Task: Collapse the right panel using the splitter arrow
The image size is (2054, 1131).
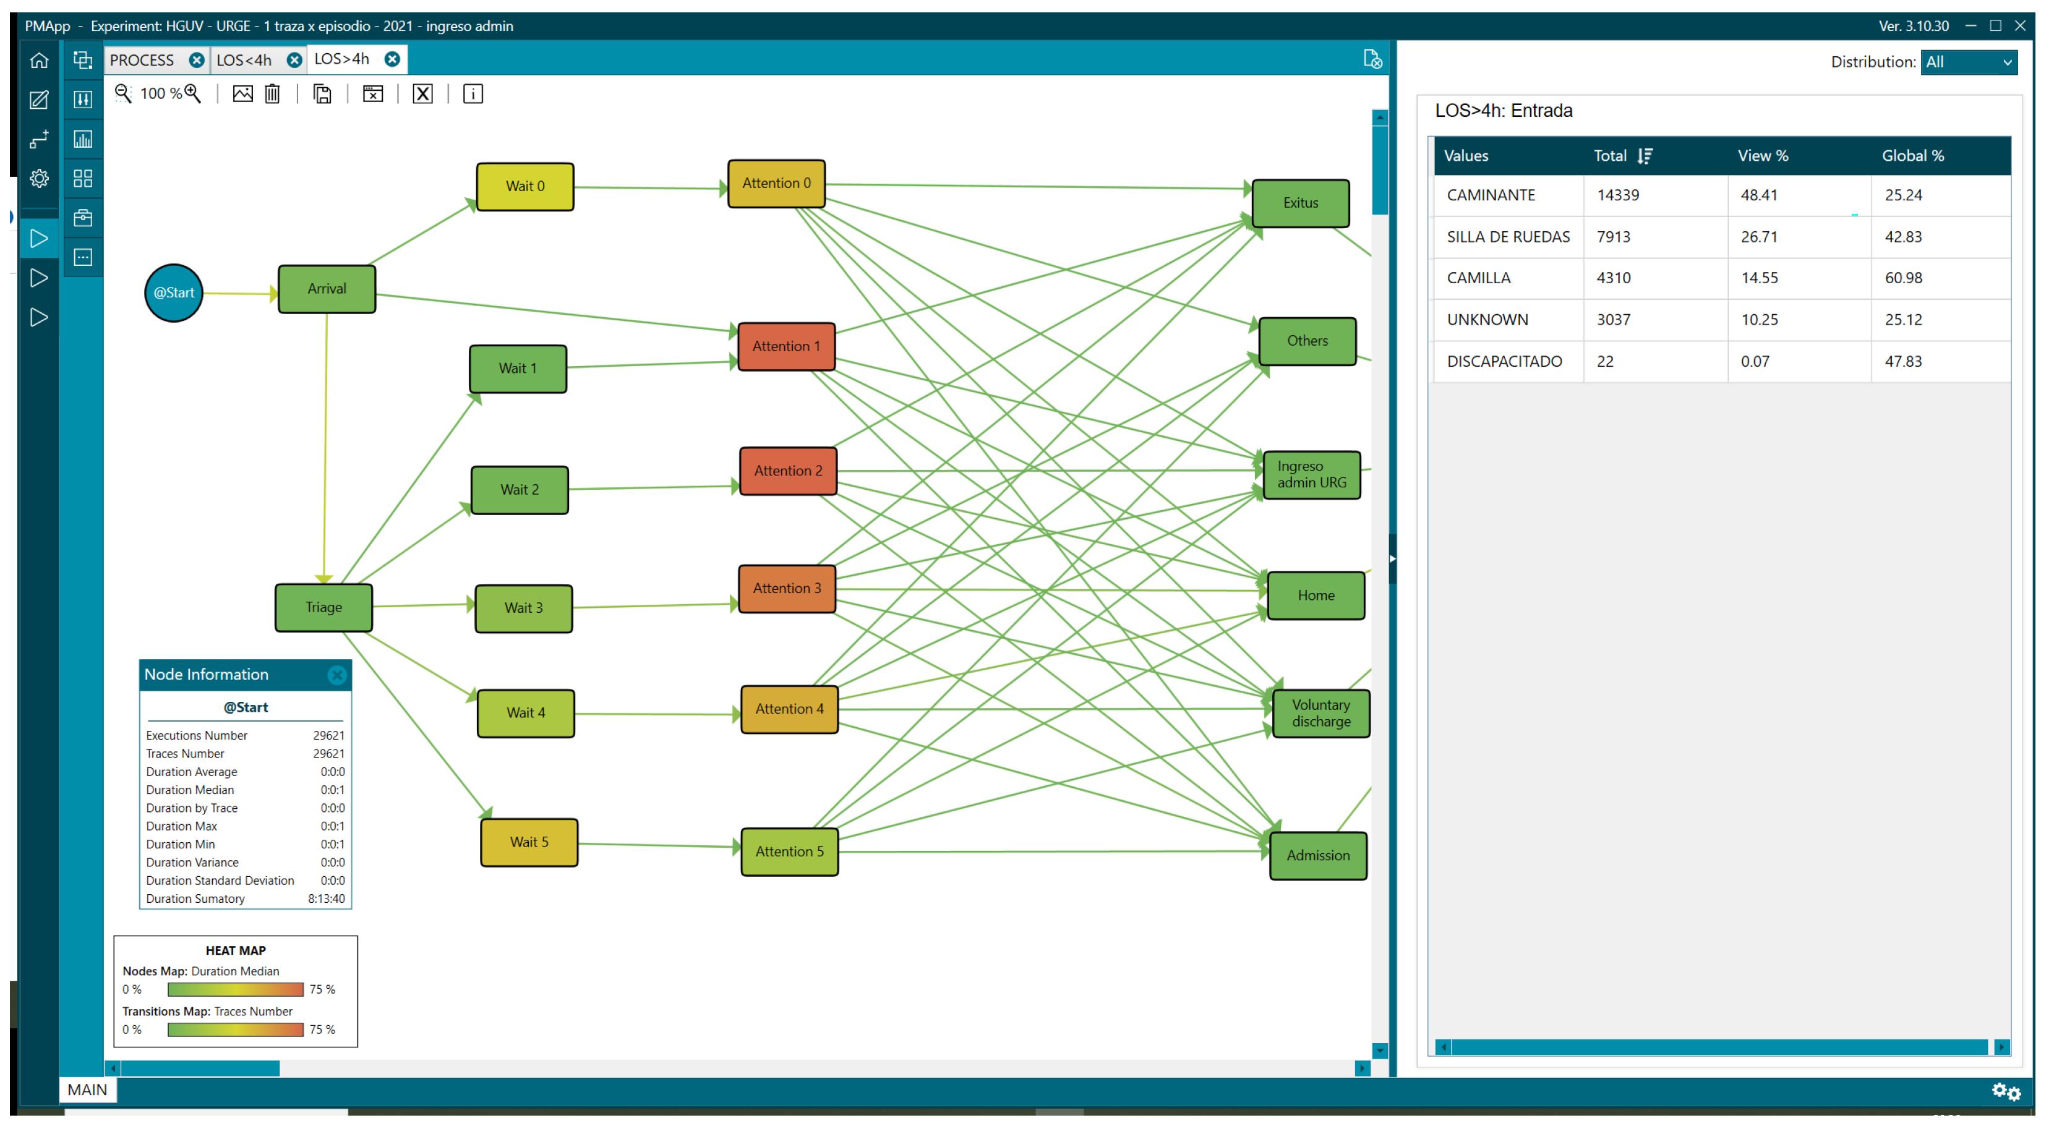Action: [1392, 559]
